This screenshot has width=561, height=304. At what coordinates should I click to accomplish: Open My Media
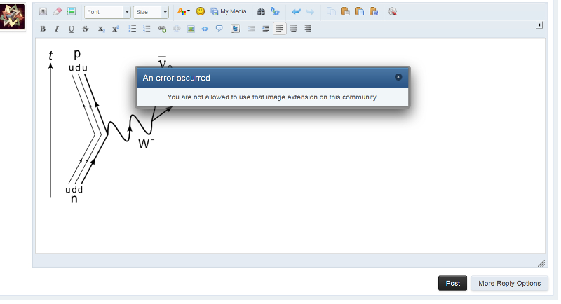[x=229, y=12]
